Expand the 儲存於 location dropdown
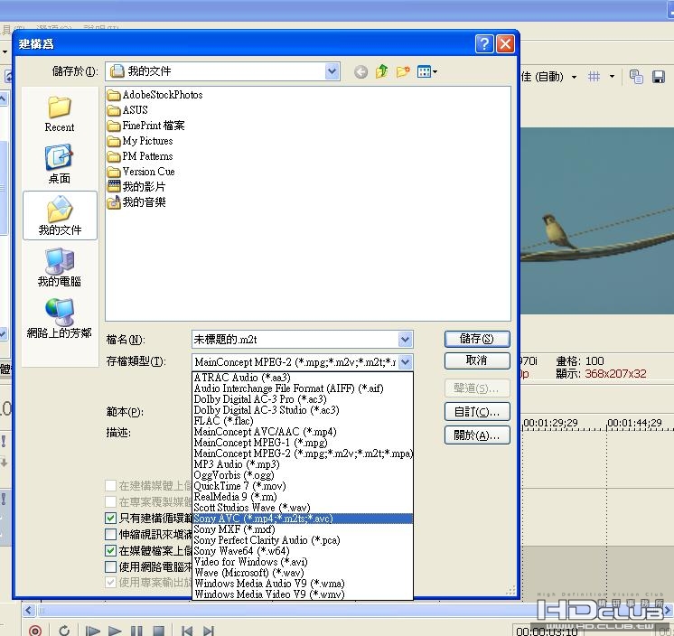Image resolution: width=674 pixels, height=636 pixels. (332, 71)
